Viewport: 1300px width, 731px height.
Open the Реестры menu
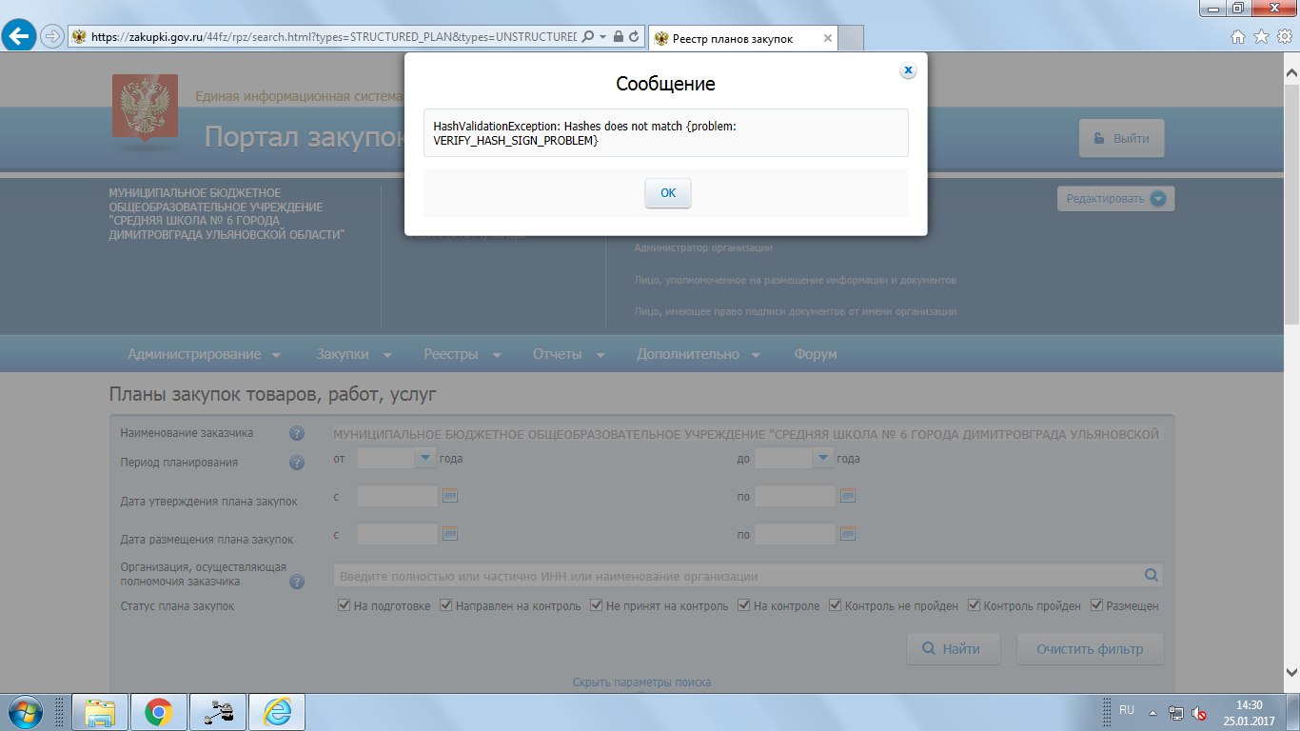pyautogui.click(x=462, y=354)
